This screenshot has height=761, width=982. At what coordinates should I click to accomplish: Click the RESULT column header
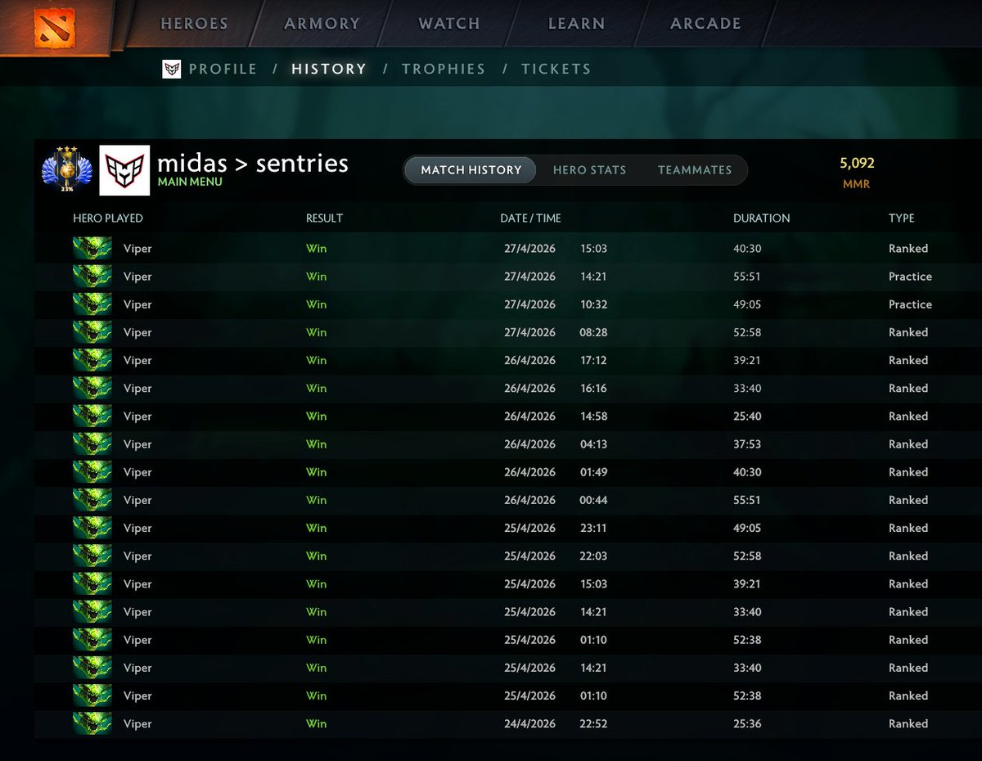pos(324,218)
